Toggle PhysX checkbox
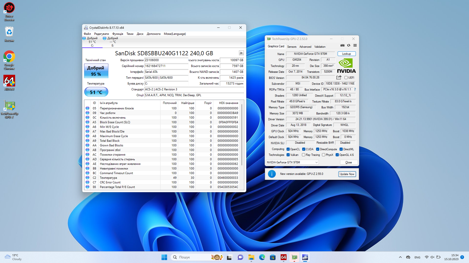The height and width of the screenshot is (263, 469). [324, 155]
